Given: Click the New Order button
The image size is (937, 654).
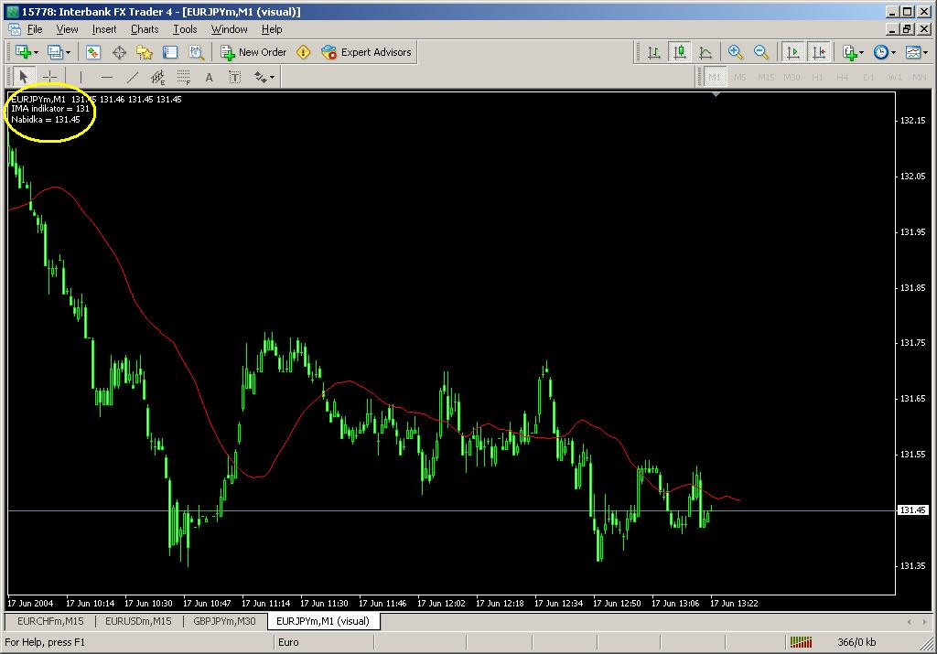Looking at the screenshot, I should click(x=254, y=52).
